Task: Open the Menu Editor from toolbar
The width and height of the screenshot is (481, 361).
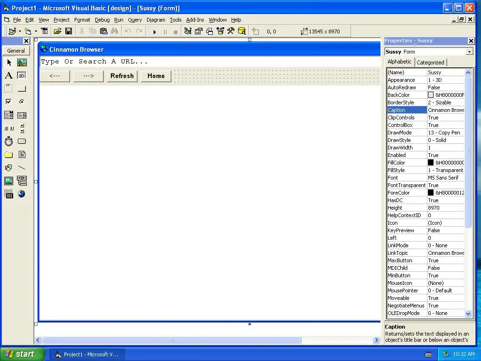Action: pos(45,31)
